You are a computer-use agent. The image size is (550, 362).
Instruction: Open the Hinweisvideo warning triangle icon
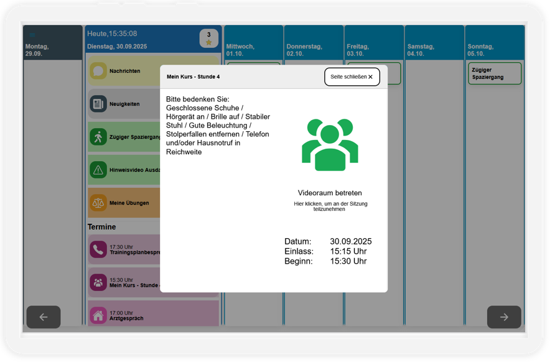click(98, 170)
